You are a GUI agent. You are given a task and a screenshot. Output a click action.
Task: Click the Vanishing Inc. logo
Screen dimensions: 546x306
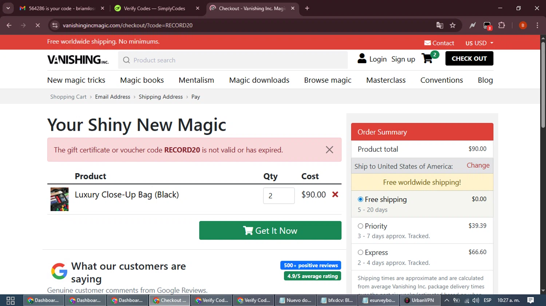click(x=78, y=60)
